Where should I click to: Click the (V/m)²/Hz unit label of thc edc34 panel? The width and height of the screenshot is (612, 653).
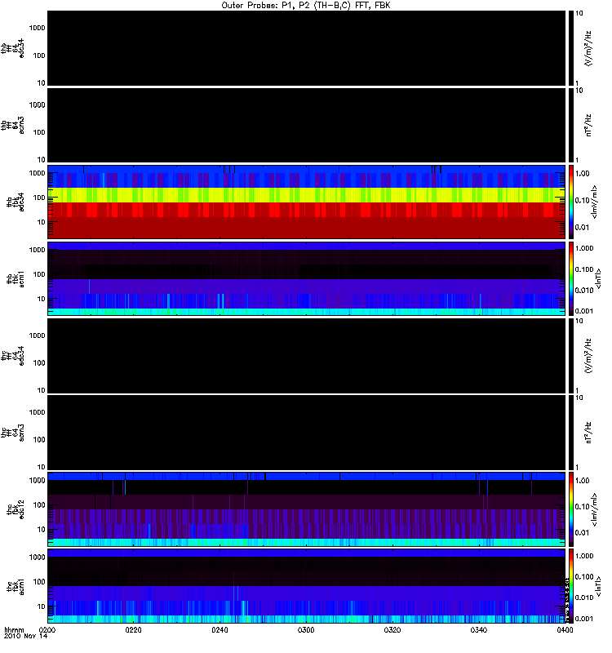click(x=588, y=356)
